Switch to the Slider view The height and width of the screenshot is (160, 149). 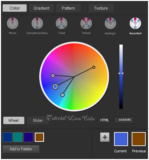click(x=38, y=120)
